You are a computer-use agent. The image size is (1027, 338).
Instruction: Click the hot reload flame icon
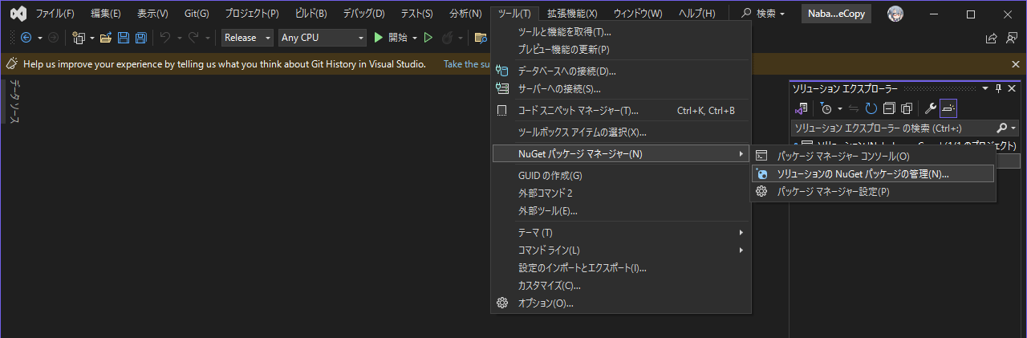pos(447,38)
